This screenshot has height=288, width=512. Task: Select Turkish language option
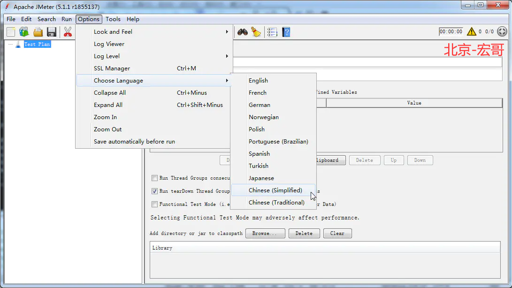[273, 166]
